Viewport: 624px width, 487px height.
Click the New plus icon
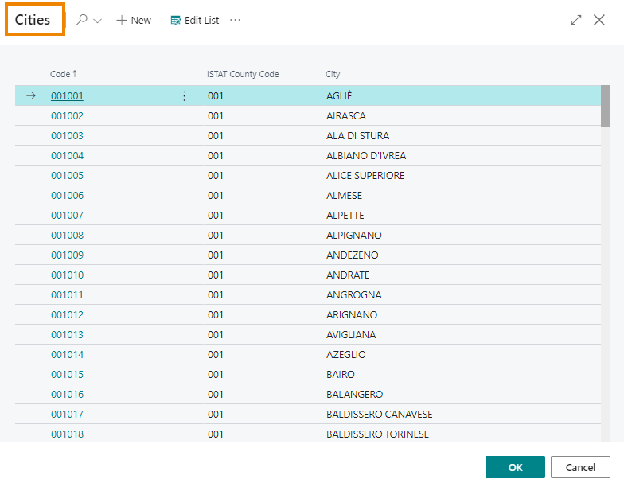122,21
